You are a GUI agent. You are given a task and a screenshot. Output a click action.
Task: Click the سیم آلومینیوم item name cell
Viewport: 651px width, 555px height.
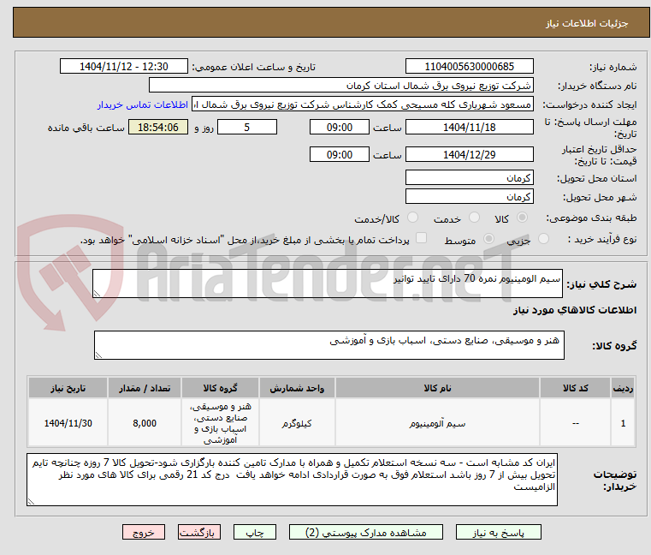[437, 423]
